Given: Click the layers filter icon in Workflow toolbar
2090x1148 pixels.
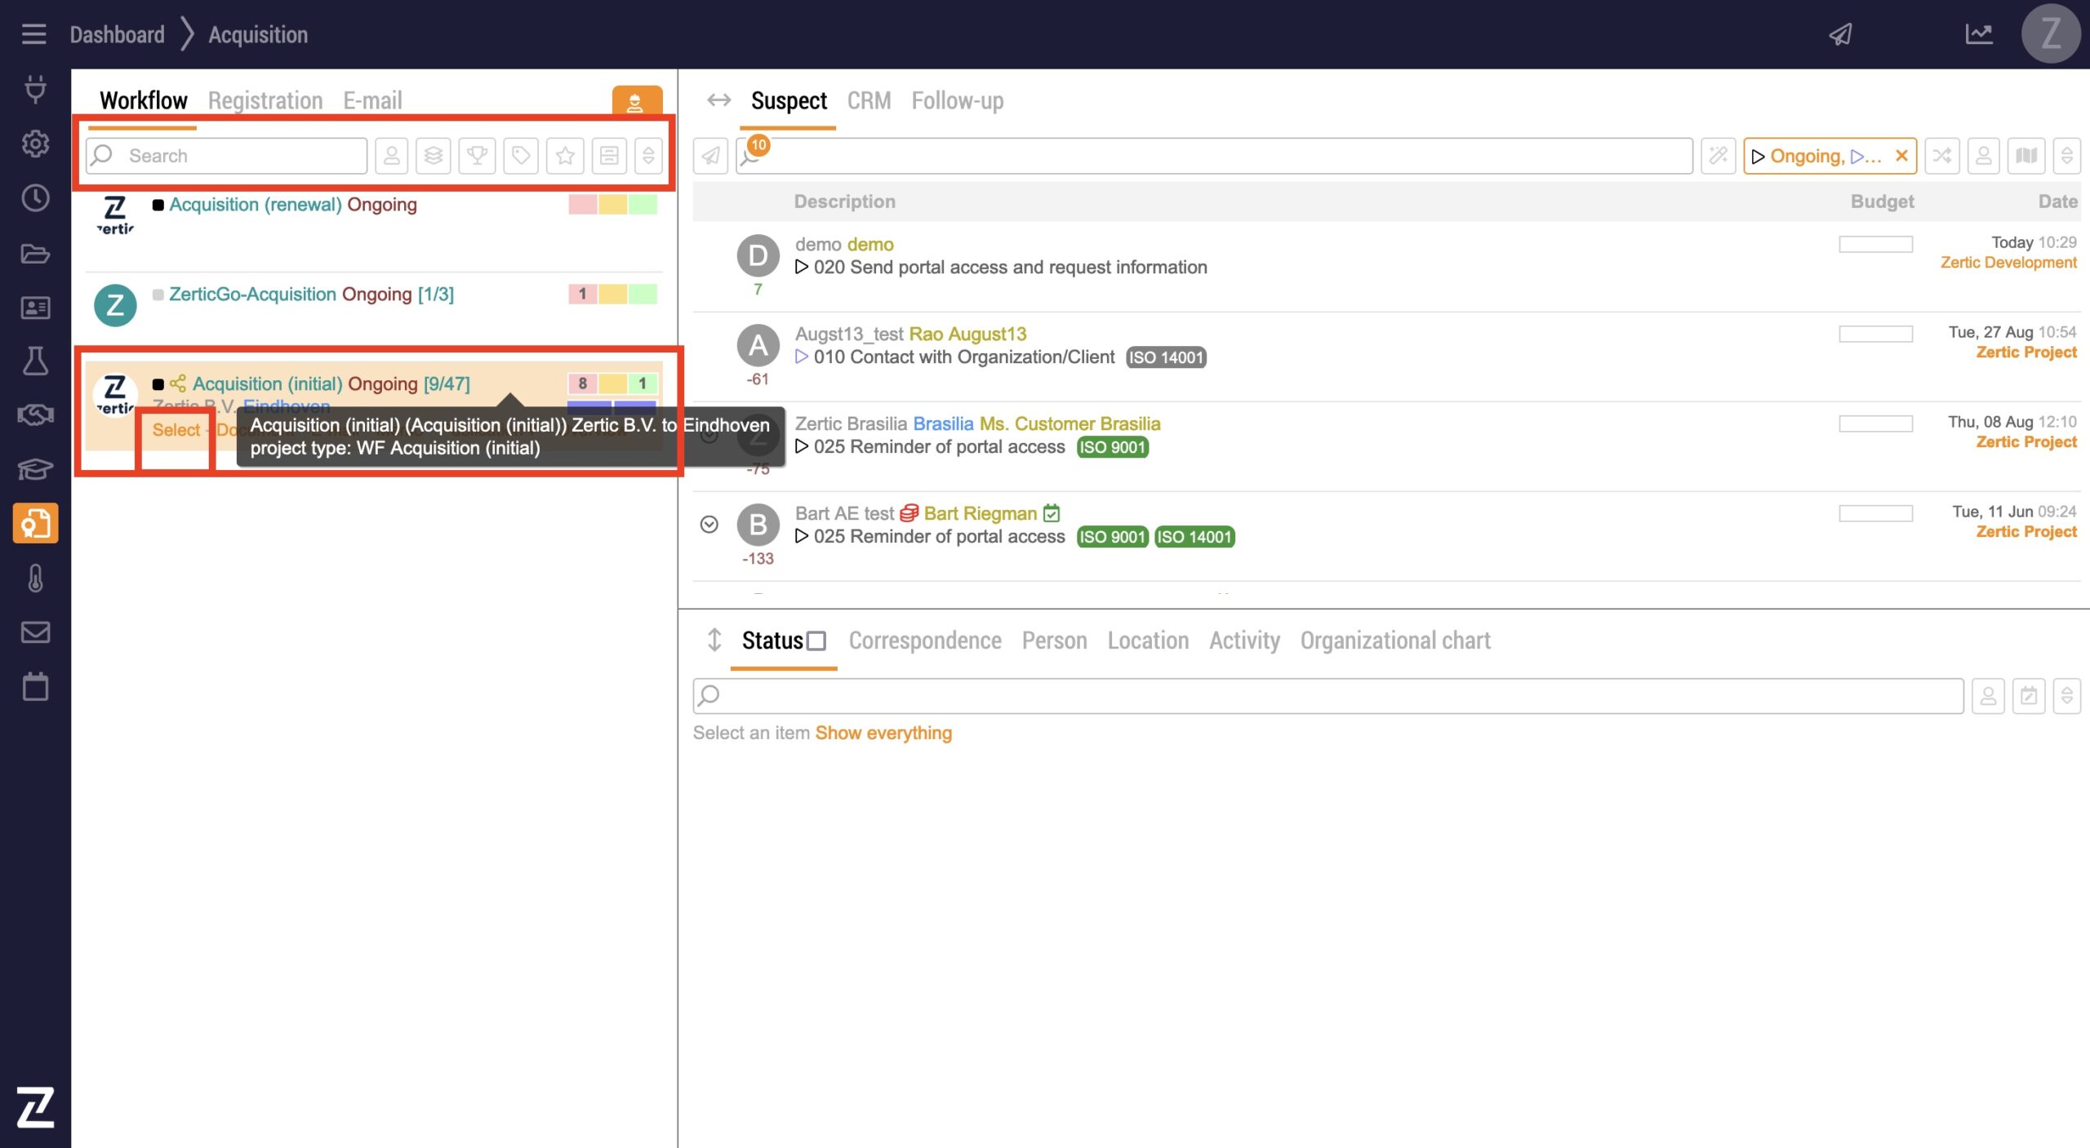Looking at the screenshot, I should [x=434, y=155].
